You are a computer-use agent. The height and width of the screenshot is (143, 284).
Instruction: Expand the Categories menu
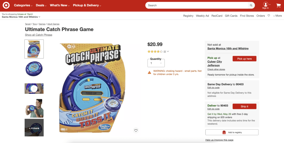[23, 5]
